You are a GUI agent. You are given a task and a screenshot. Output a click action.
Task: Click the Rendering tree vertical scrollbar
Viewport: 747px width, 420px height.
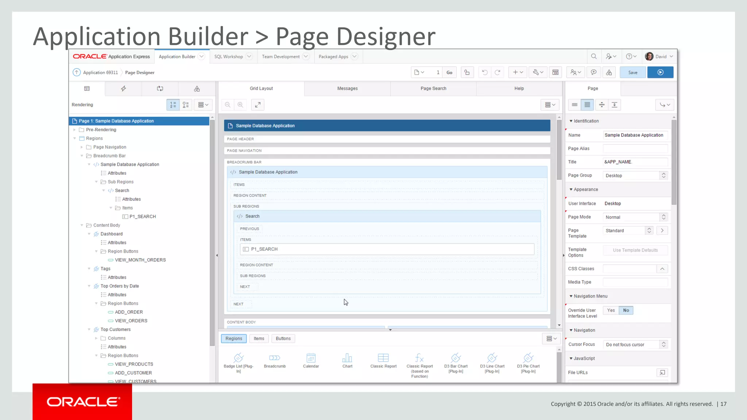tap(212, 233)
